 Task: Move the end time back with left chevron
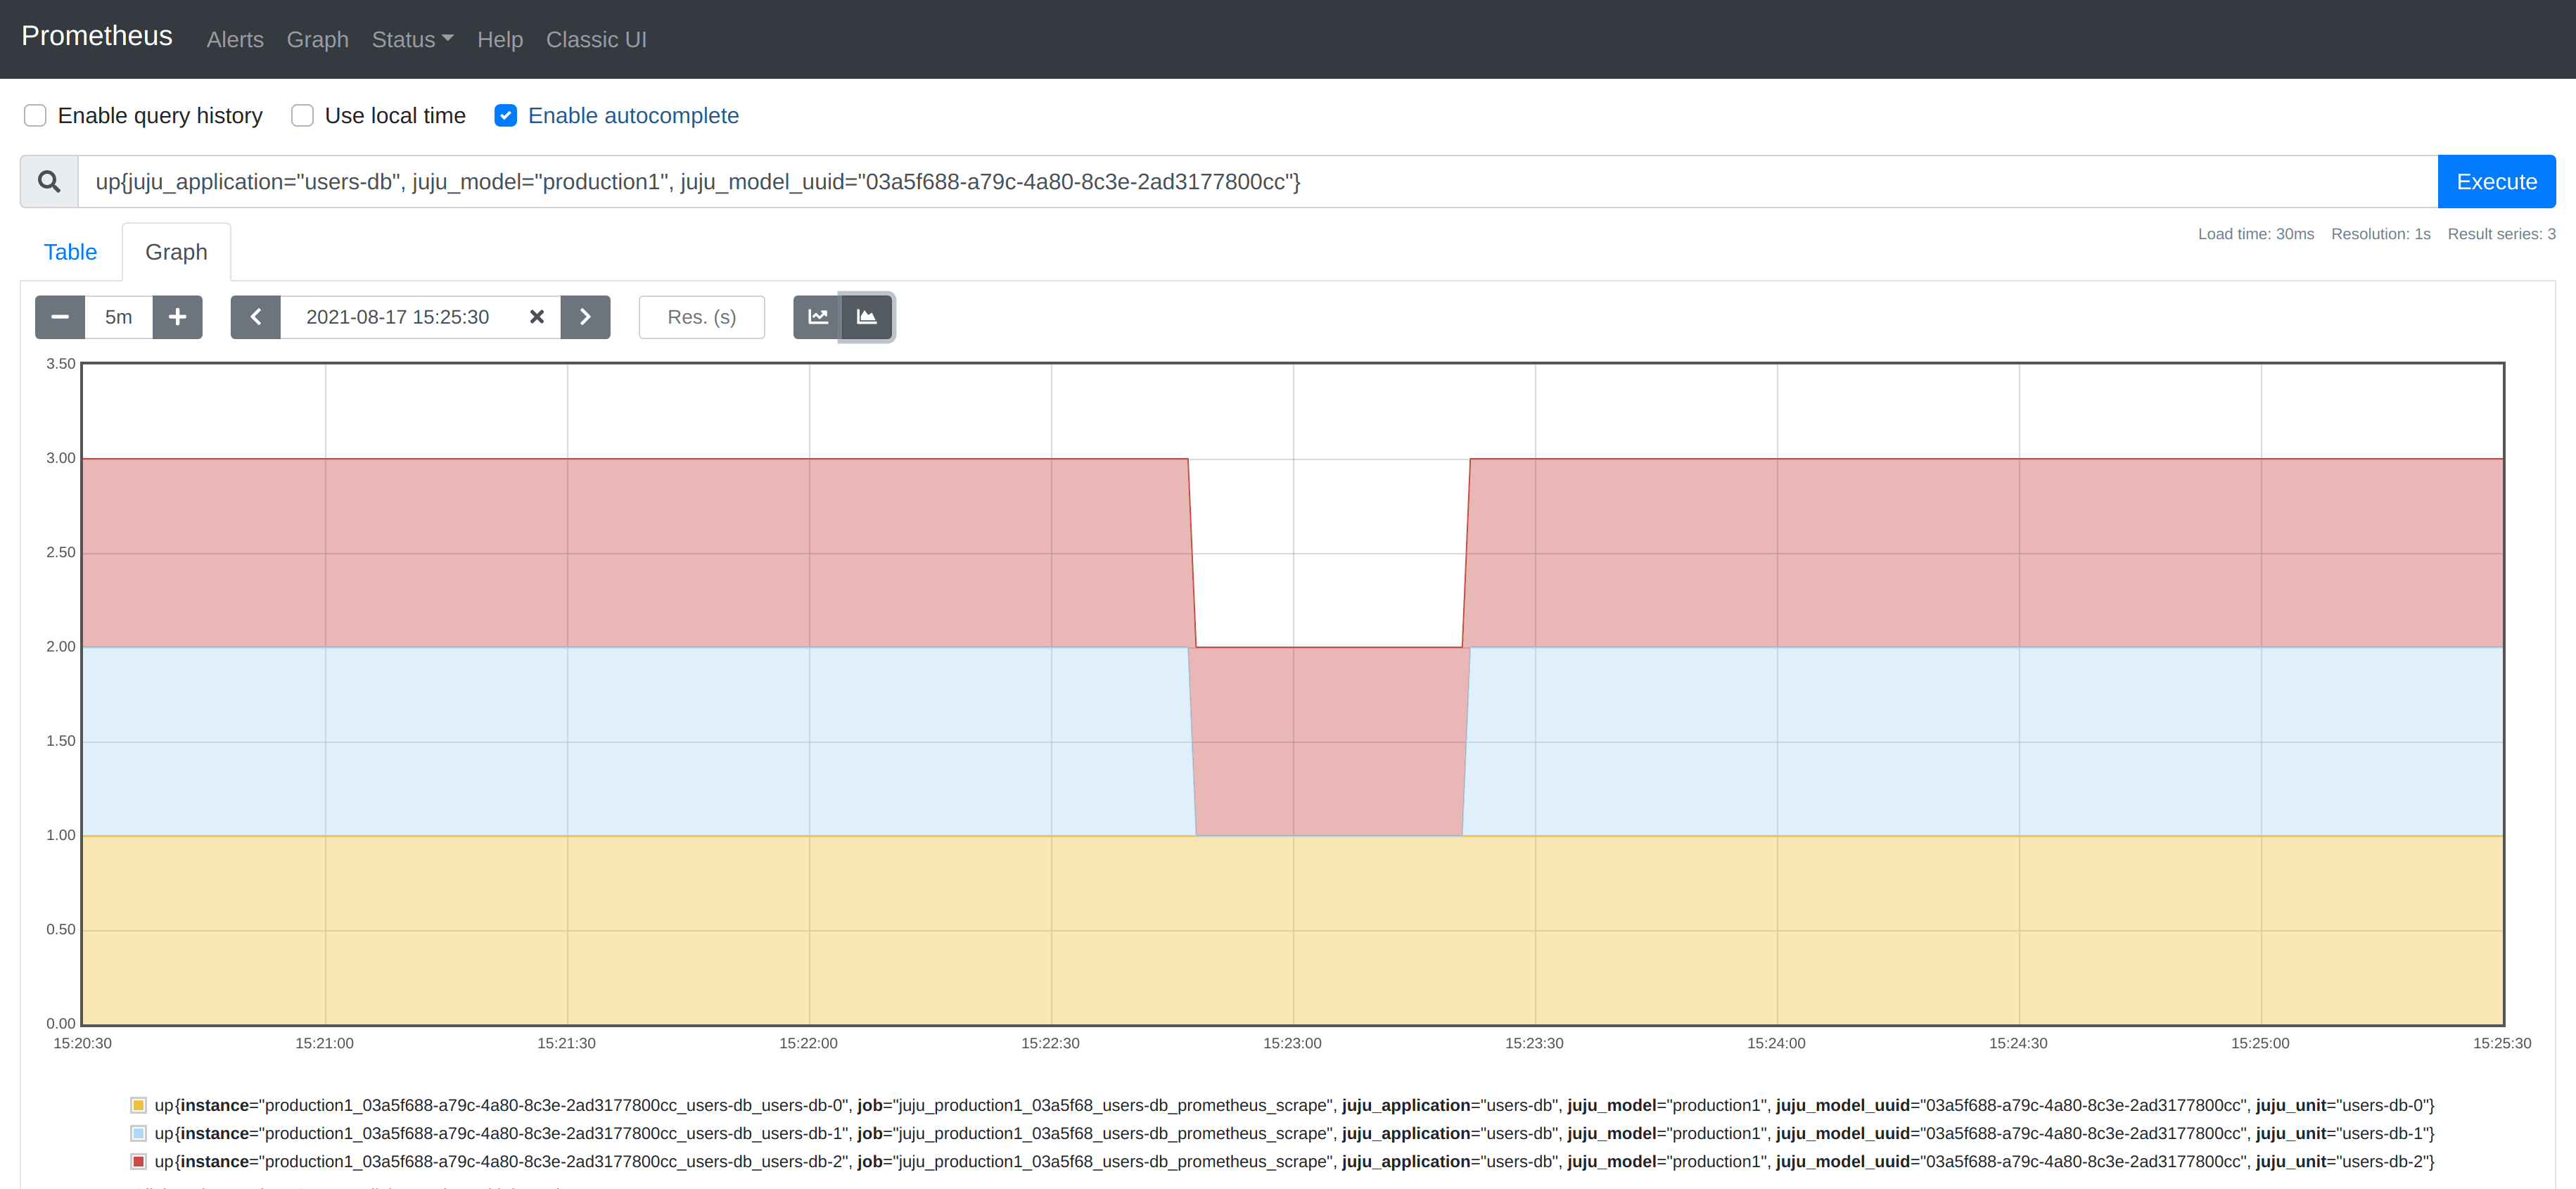tap(256, 317)
